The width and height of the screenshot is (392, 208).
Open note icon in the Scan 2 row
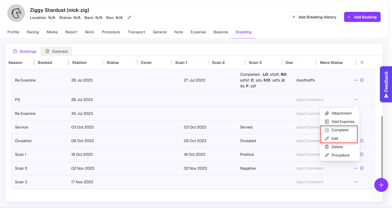[362, 168]
